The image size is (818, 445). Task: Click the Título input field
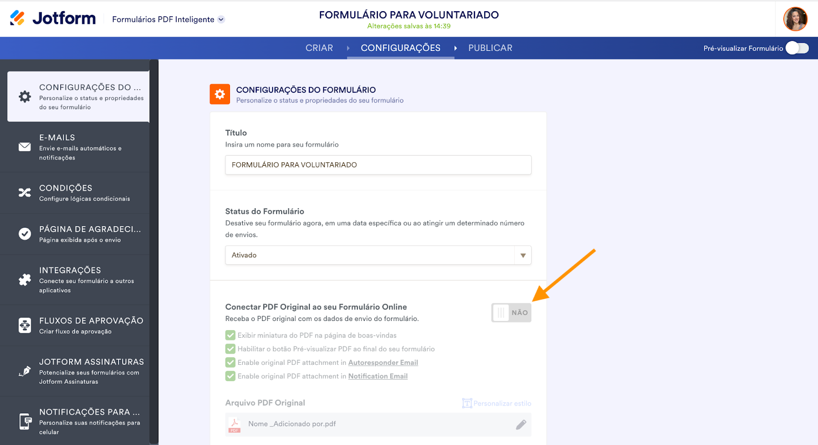(378, 165)
